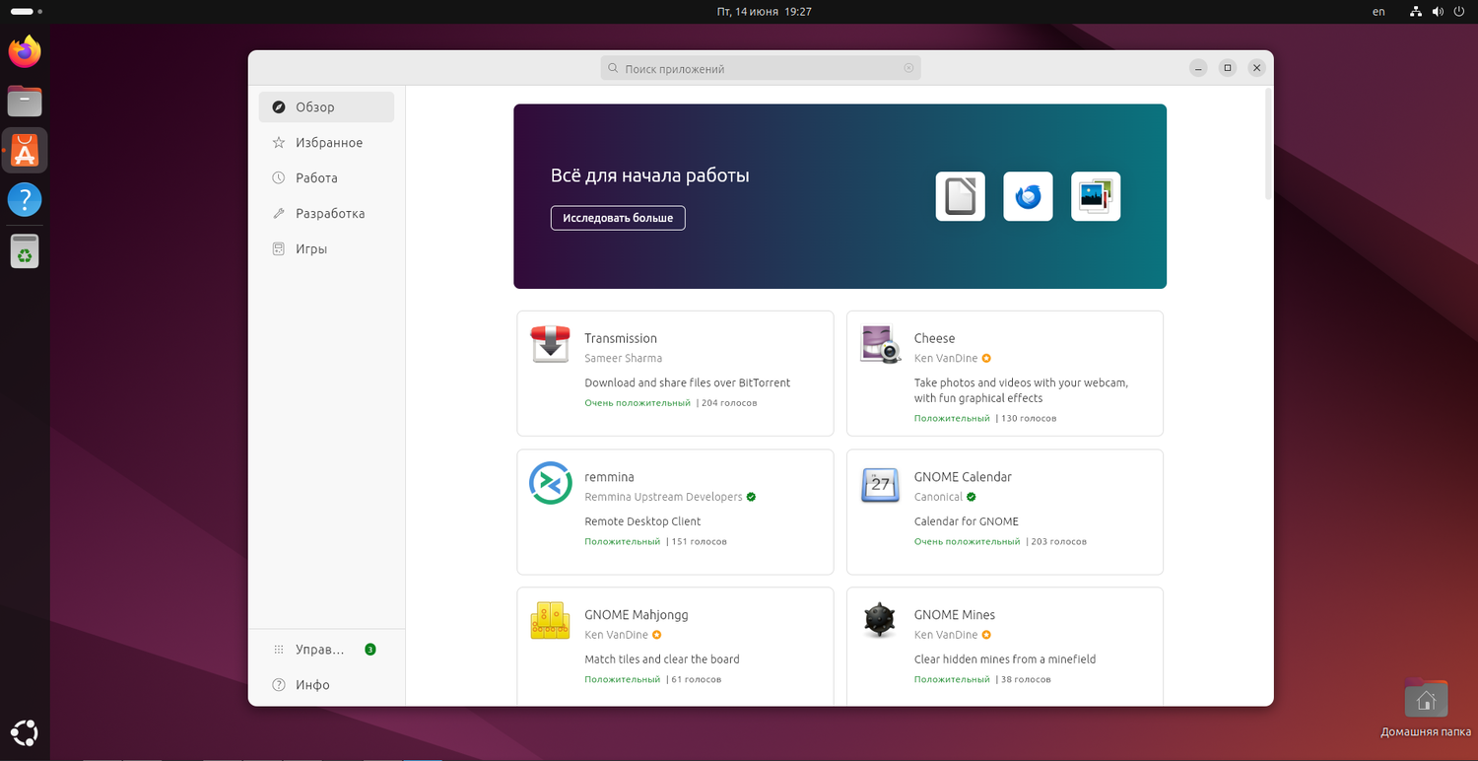Click the verified badge next to Canonical
Image resolution: width=1478 pixels, height=761 pixels.
971,497
